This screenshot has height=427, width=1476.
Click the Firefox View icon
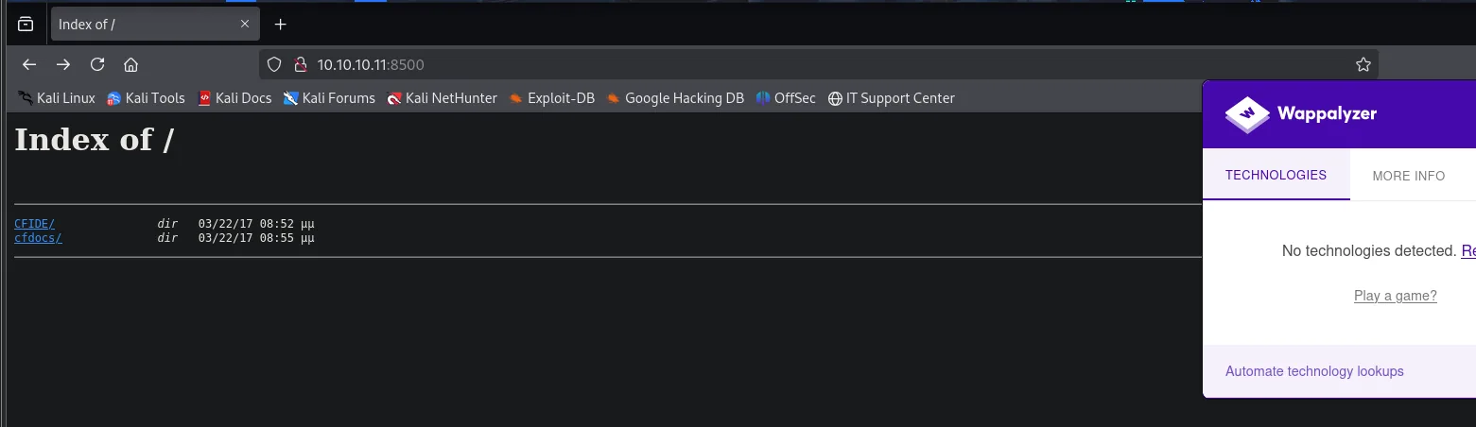(x=26, y=25)
